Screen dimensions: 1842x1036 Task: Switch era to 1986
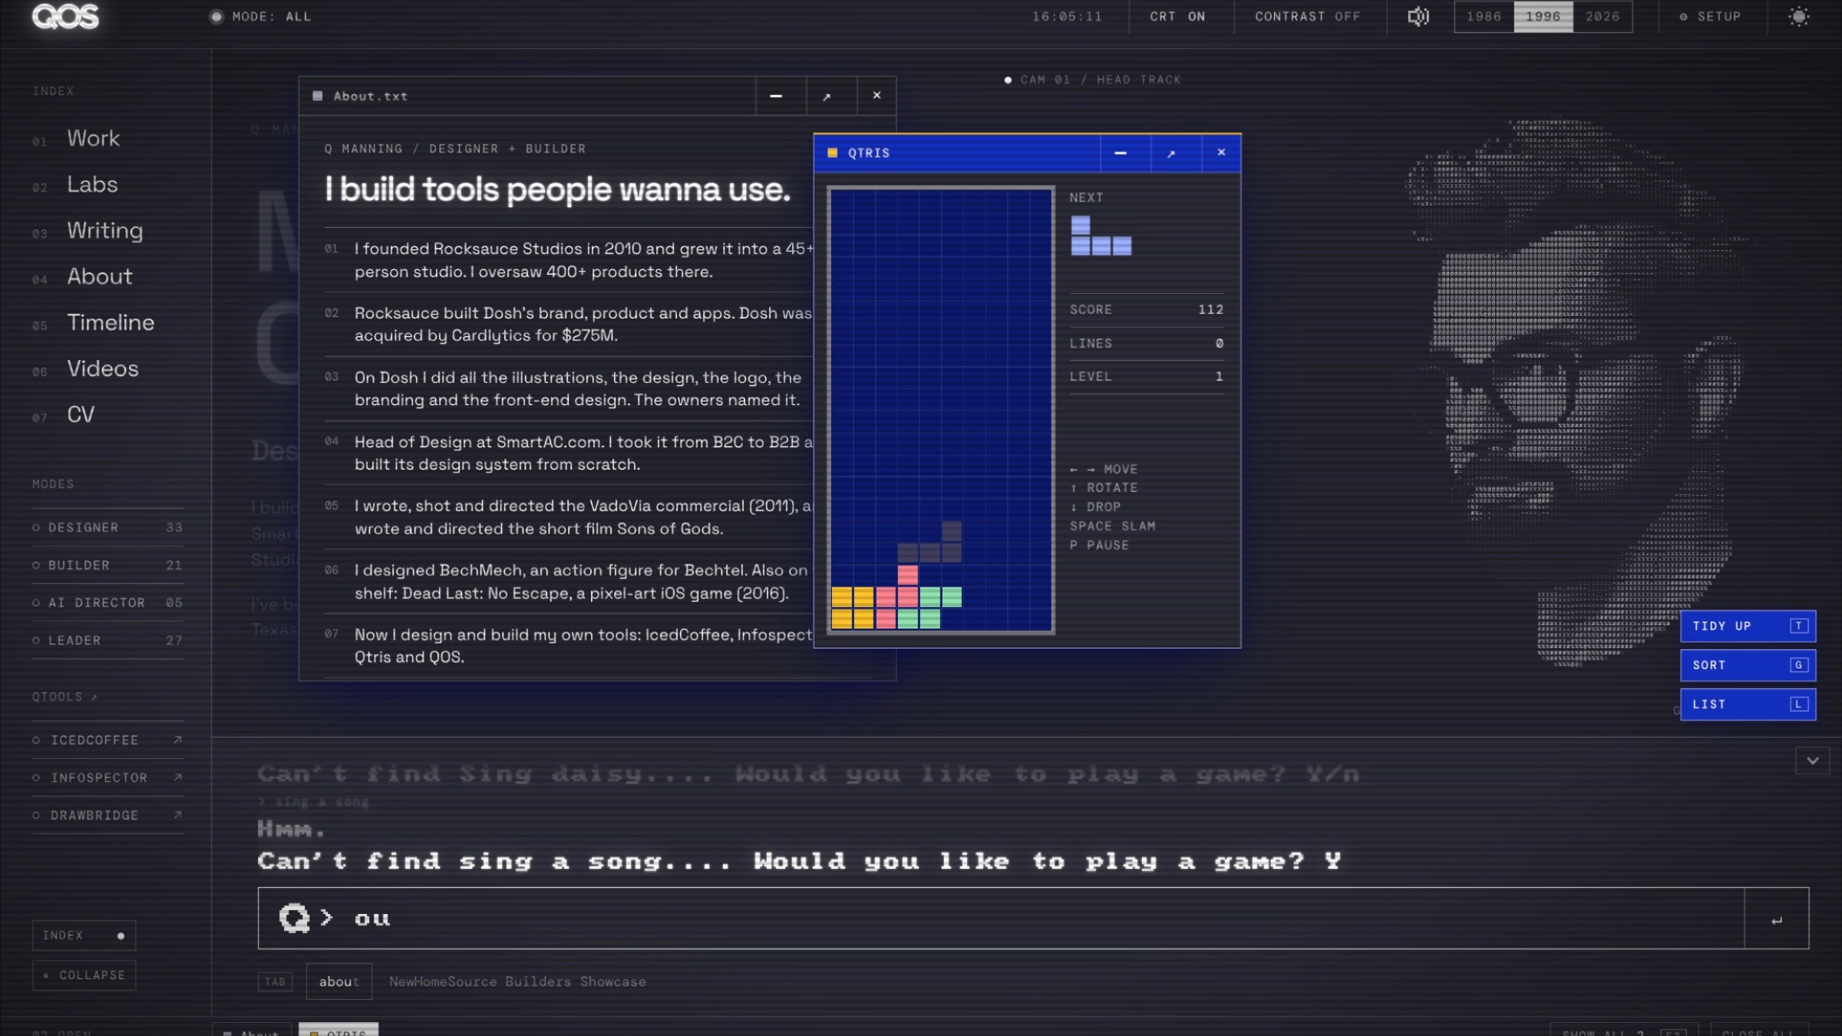pyautogui.click(x=1484, y=16)
